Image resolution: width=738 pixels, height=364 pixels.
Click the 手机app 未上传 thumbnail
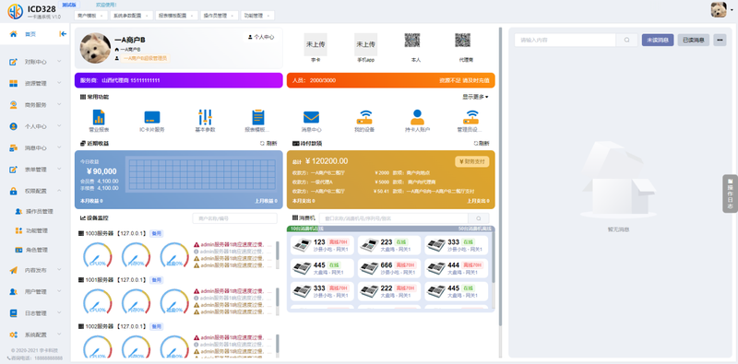pos(365,44)
